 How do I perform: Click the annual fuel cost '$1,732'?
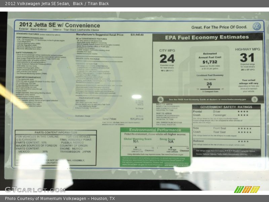coord(210,62)
